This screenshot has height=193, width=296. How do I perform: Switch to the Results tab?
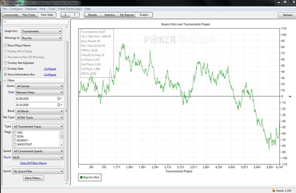pyautogui.click(x=93, y=15)
